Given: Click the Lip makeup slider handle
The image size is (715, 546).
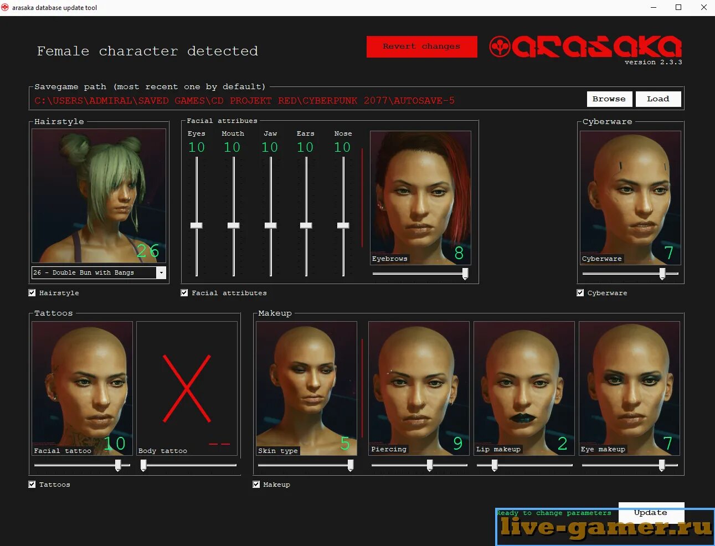Looking at the screenshot, I should (x=495, y=465).
